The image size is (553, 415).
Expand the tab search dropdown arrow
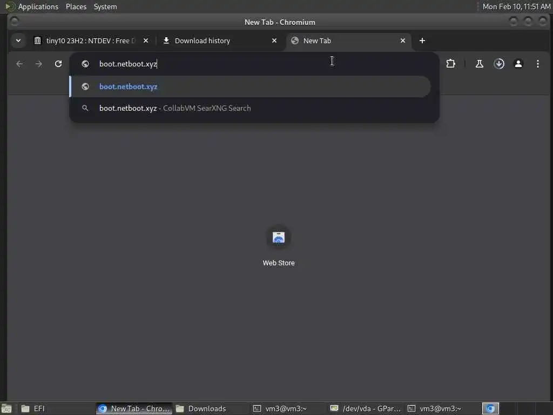pyautogui.click(x=18, y=41)
